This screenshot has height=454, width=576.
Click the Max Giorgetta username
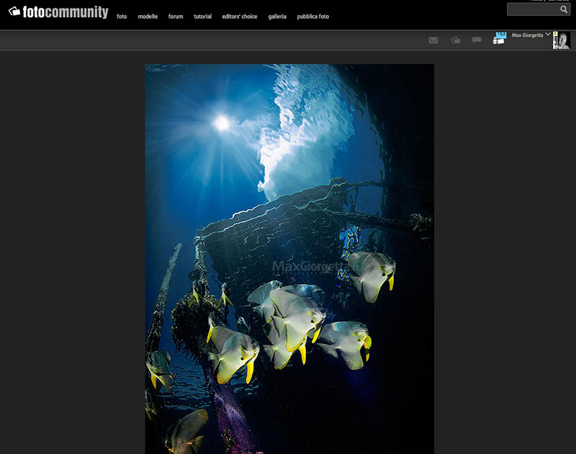pyautogui.click(x=527, y=35)
